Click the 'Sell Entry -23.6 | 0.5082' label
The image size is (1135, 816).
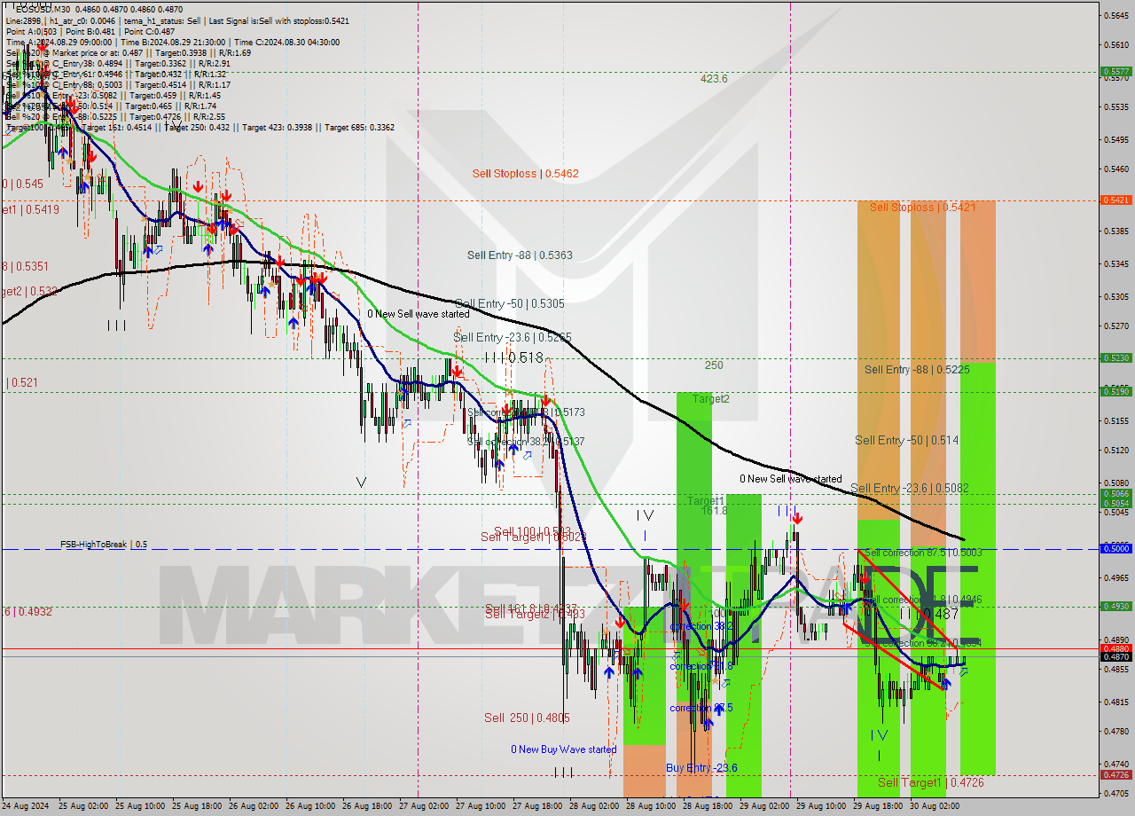pos(909,489)
